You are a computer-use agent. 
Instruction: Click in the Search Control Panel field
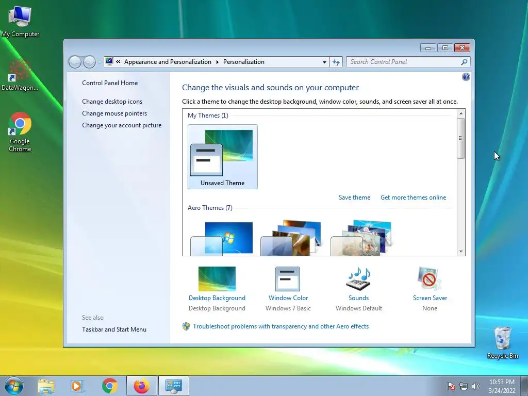click(x=403, y=62)
